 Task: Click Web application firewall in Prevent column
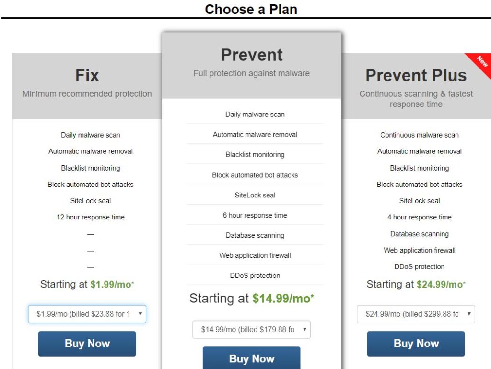[255, 255]
